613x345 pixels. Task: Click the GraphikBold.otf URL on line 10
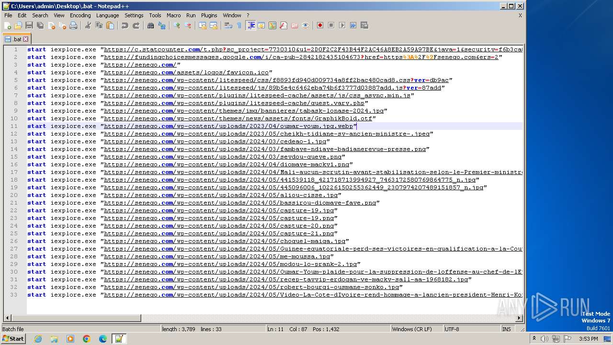tap(238, 118)
